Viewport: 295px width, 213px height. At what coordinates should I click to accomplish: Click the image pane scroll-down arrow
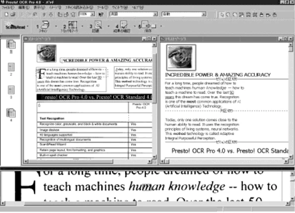(154, 157)
